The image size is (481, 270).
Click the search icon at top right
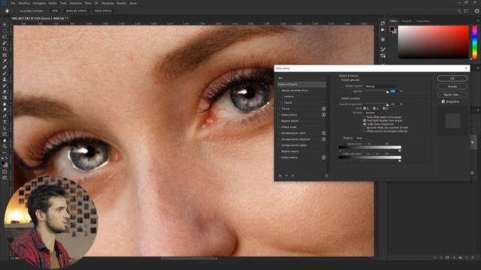point(459,10)
